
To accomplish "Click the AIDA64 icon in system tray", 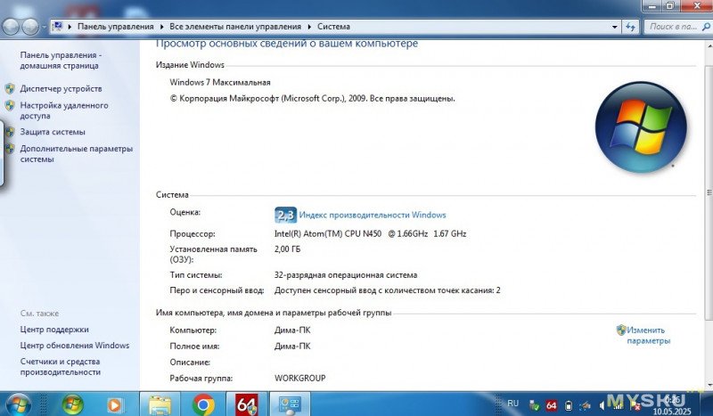I will click(x=551, y=405).
